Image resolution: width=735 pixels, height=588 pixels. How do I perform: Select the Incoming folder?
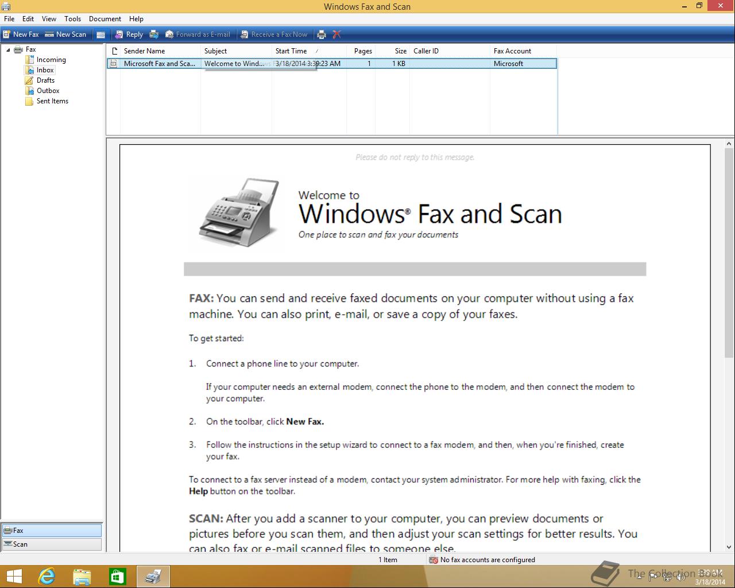click(51, 60)
